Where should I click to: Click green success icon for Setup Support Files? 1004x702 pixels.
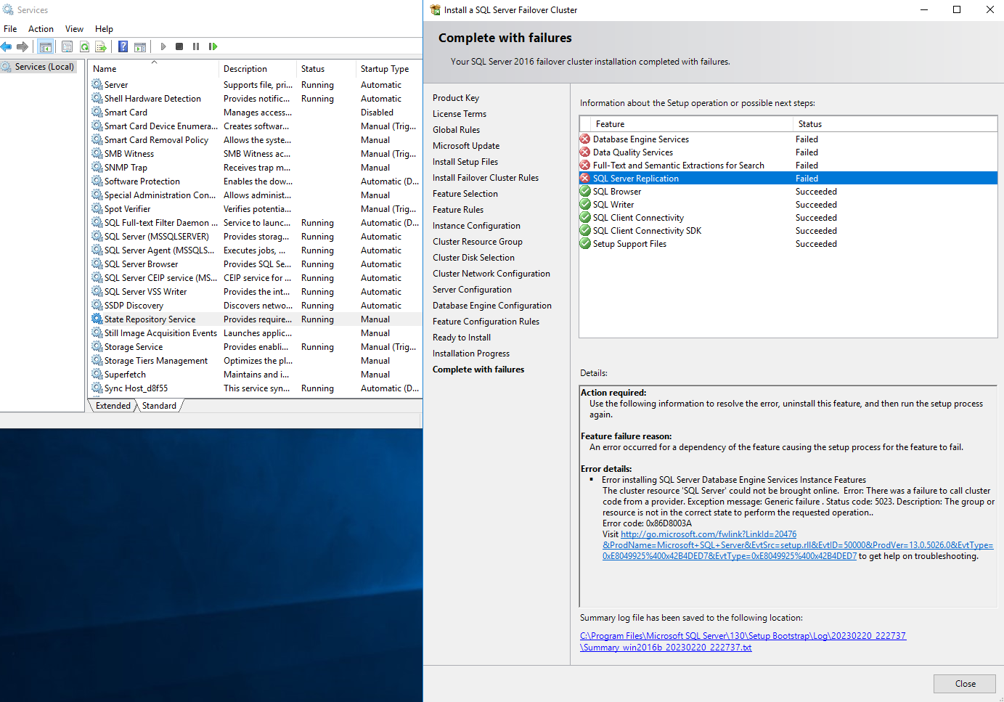(x=585, y=244)
